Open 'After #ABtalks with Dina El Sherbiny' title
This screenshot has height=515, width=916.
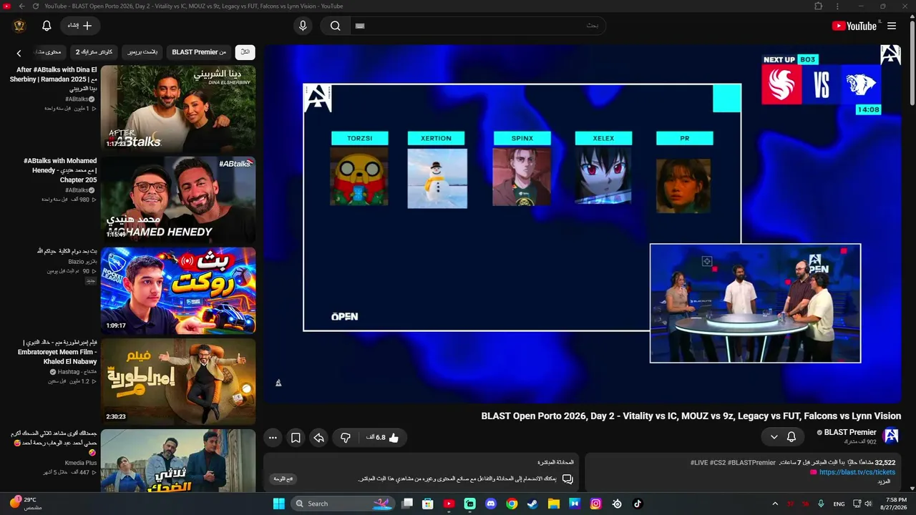pos(53,79)
